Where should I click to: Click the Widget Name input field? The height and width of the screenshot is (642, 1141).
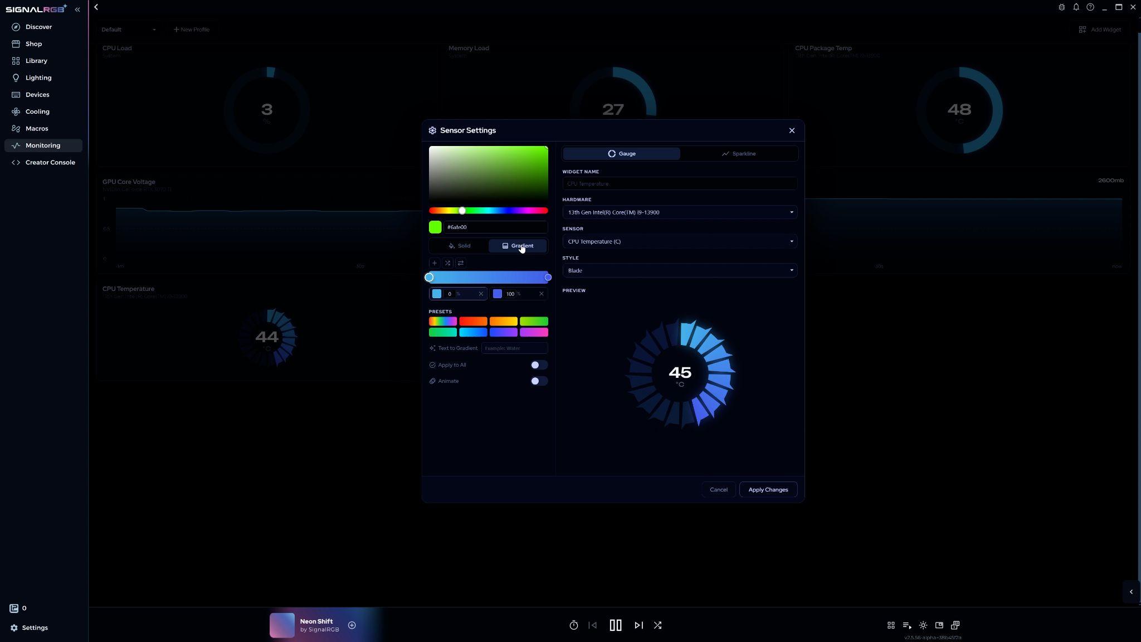click(x=680, y=183)
